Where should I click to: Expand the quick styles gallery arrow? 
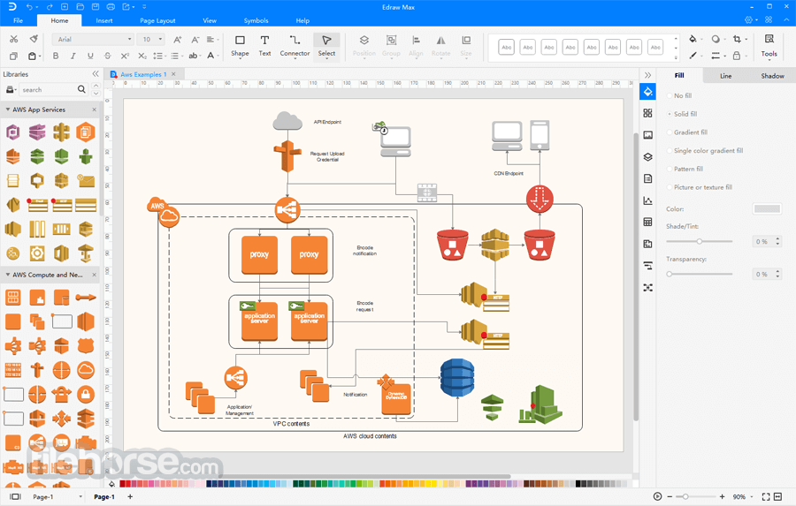click(676, 57)
